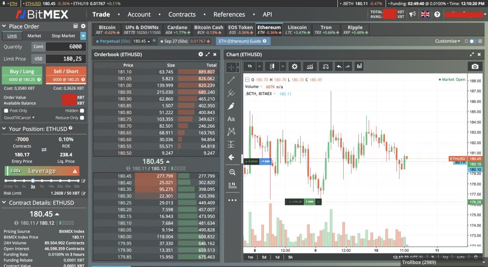Viewport: 488px width, 267px height.
Task: Click the compare symbols scales icon
Action: pos(325,67)
